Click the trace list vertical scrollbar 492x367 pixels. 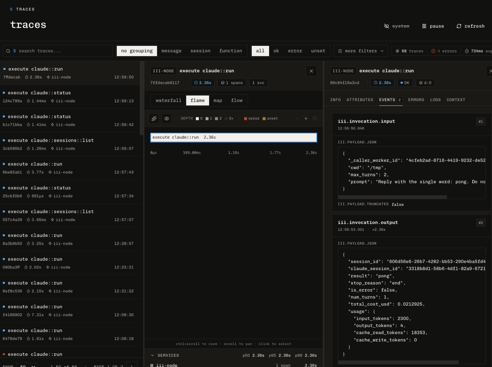[142, 98]
